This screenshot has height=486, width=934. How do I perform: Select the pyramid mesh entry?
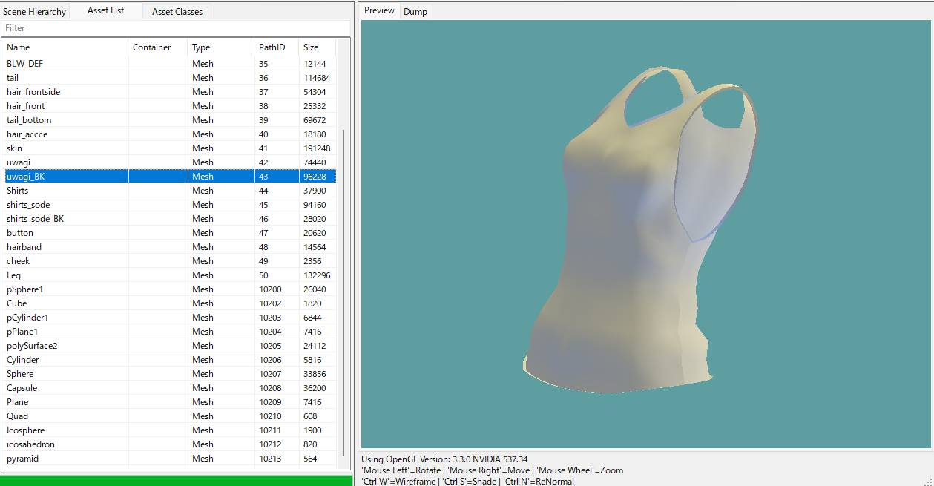click(21, 459)
